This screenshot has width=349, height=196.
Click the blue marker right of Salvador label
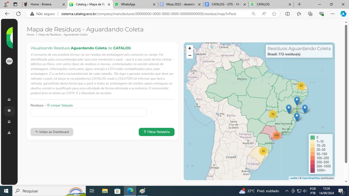(305, 109)
